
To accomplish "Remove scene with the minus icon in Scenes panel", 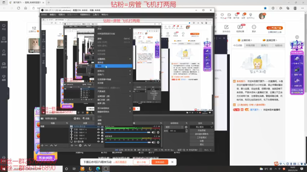I will tap(46, 146).
